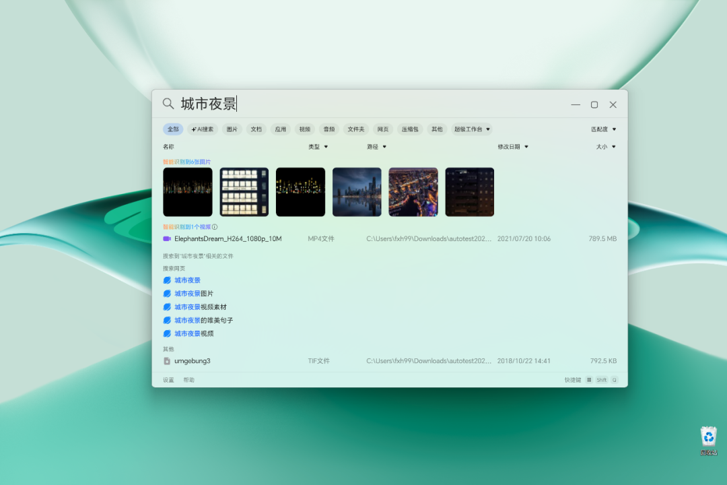Viewport: 727px width, 485px height.
Task: Select the 文件夹 filter tab
Action: click(x=355, y=129)
